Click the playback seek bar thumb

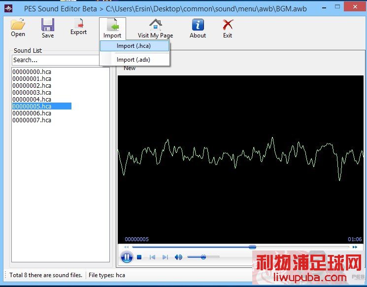click(x=252, y=247)
